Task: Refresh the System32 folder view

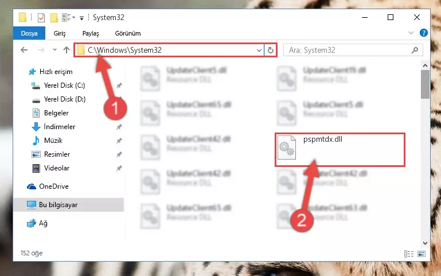Action: pos(271,50)
